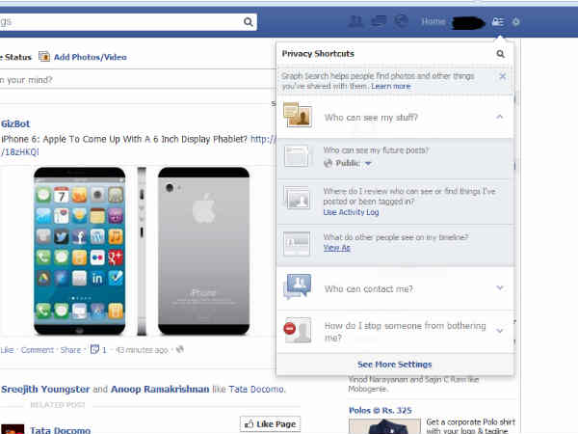Click the Who can see my stuff icon
This screenshot has height=434, width=578.
(298, 115)
